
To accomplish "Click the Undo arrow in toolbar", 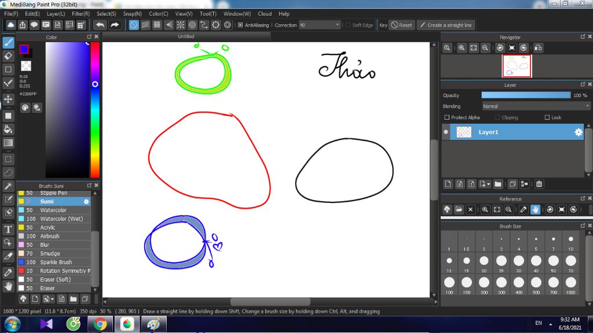I will click(x=100, y=25).
